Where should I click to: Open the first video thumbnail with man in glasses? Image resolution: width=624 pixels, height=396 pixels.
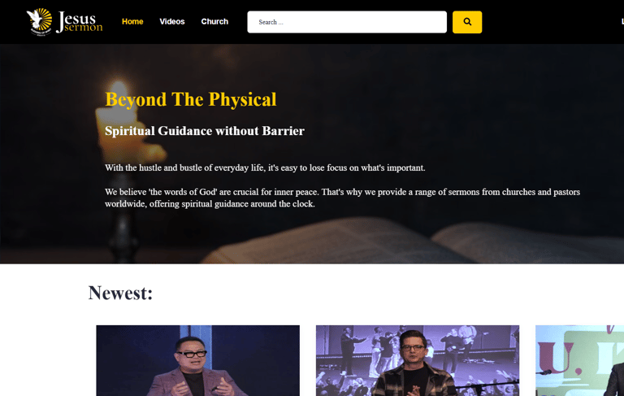point(197,360)
